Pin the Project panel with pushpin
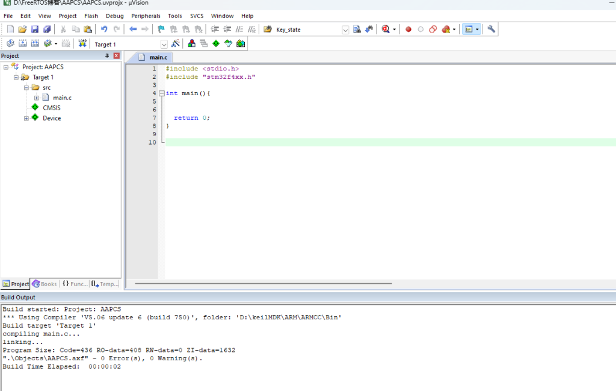 point(108,55)
